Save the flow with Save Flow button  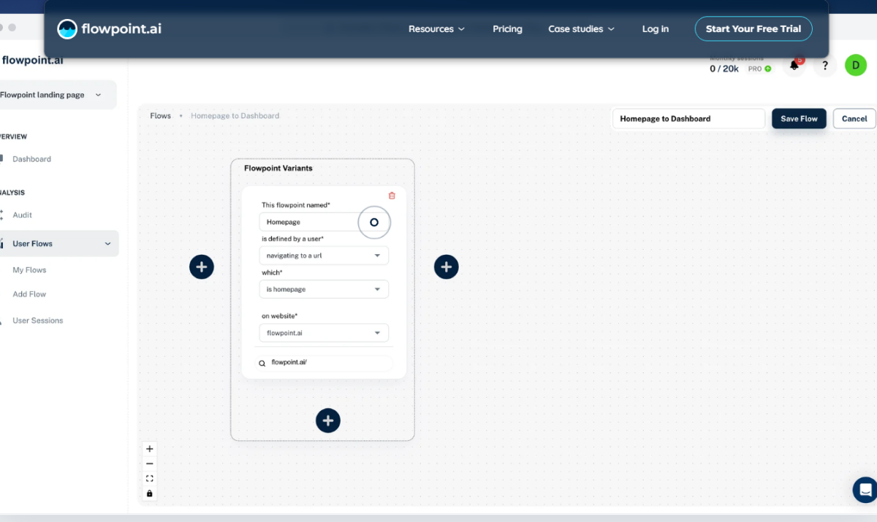coord(799,118)
